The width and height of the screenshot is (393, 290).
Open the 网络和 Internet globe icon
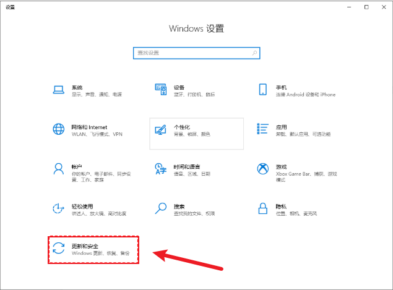point(58,129)
